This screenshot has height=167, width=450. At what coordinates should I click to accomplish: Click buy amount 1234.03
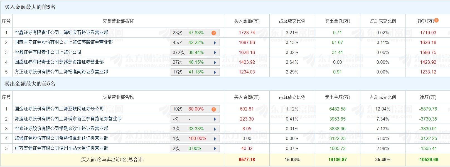pos(247,72)
